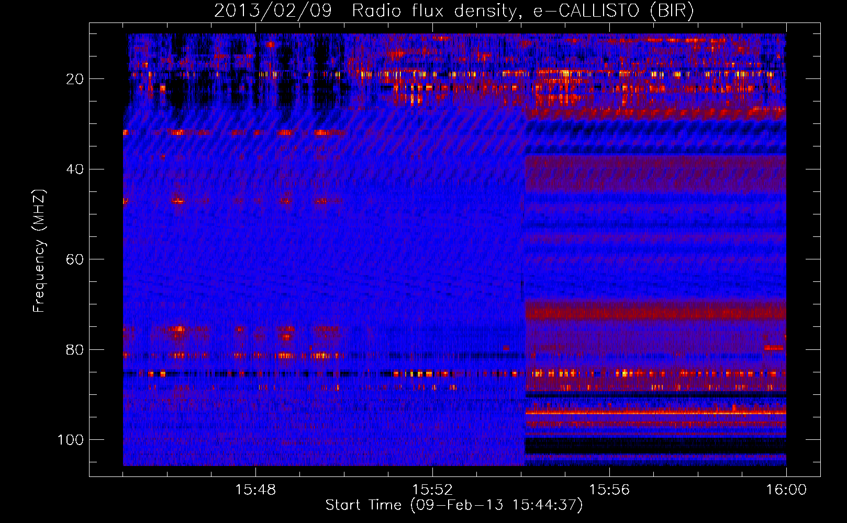The width and height of the screenshot is (847, 523).
Task: Click the 15:56 time tick label
Action: (609, 490)
